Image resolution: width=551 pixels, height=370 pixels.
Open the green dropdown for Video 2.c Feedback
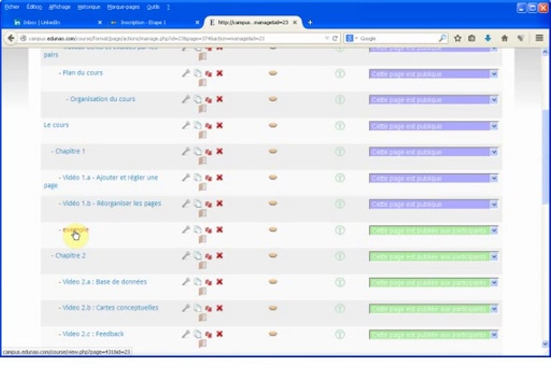(433, 335)
